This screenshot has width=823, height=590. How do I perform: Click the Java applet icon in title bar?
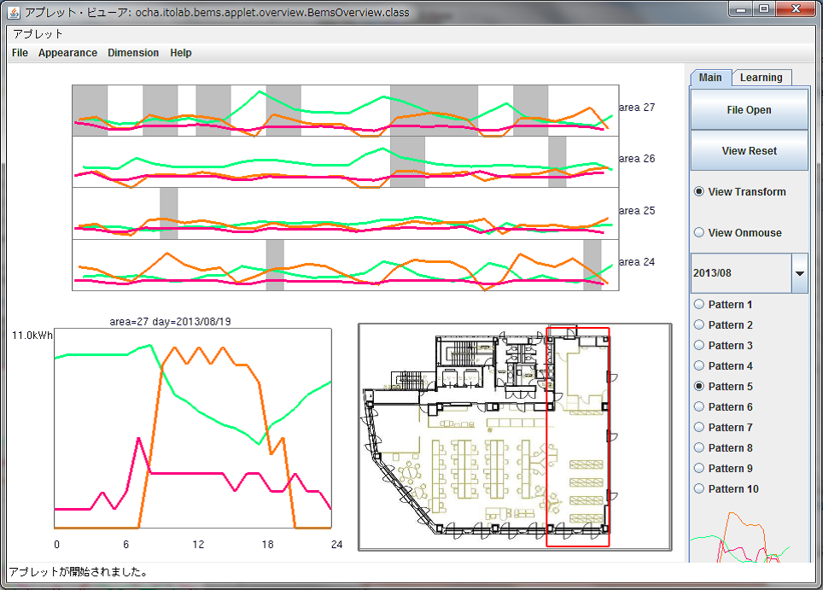(15, 13)
